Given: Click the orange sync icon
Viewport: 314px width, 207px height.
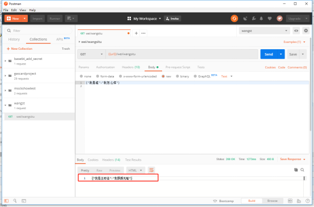Looking at the screenshot, I should click(x=234, y=19).
